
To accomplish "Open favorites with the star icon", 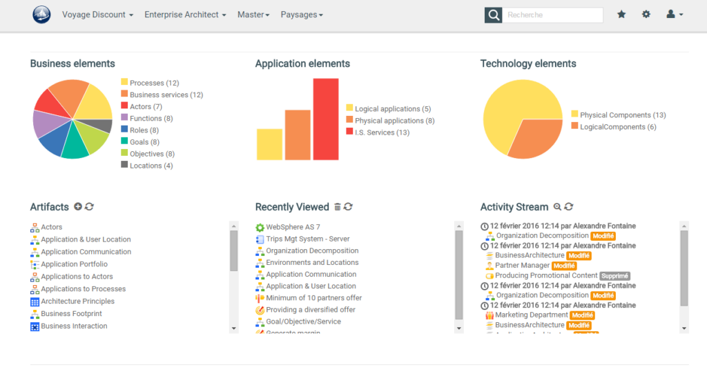I will [x=621, y=14].
